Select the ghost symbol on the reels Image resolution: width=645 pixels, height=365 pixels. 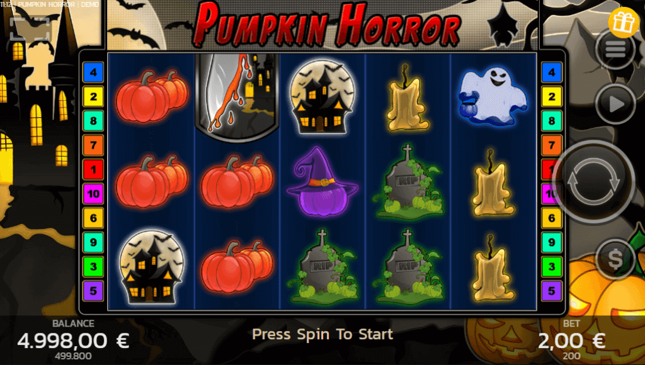coord(492,96)
